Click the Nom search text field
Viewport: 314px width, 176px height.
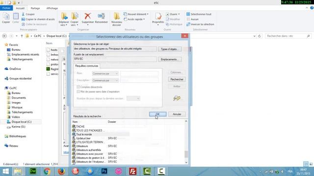[139, 74]
